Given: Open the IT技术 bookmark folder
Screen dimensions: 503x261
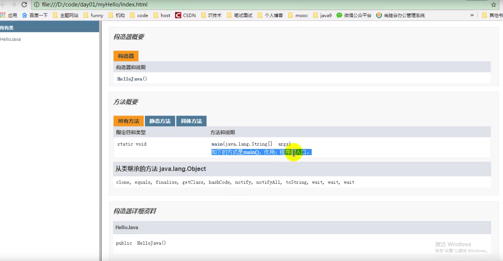Looking at the screenshot, I should (212, 15).
